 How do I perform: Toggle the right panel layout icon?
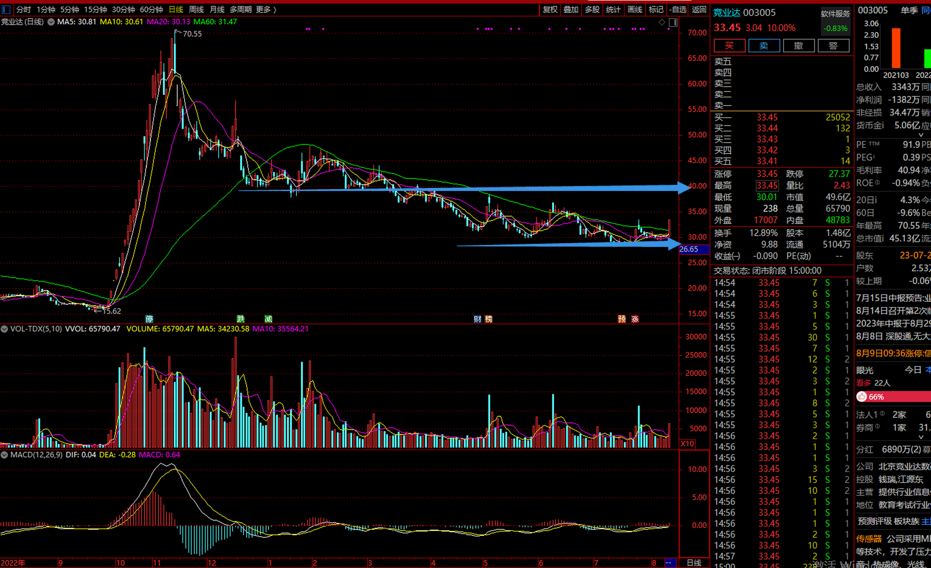(673, 22)
